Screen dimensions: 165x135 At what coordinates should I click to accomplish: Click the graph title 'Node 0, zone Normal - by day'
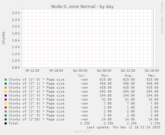[x=82, y=7]
